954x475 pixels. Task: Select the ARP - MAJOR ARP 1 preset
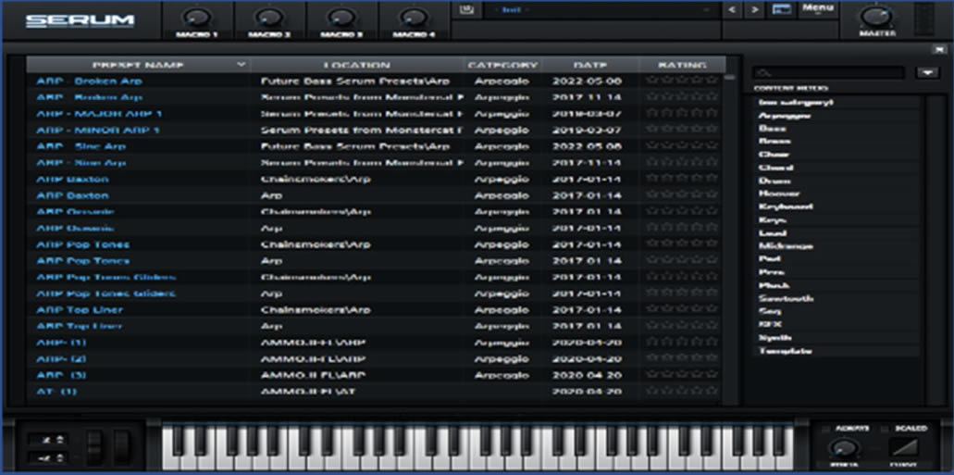(99, 113)
